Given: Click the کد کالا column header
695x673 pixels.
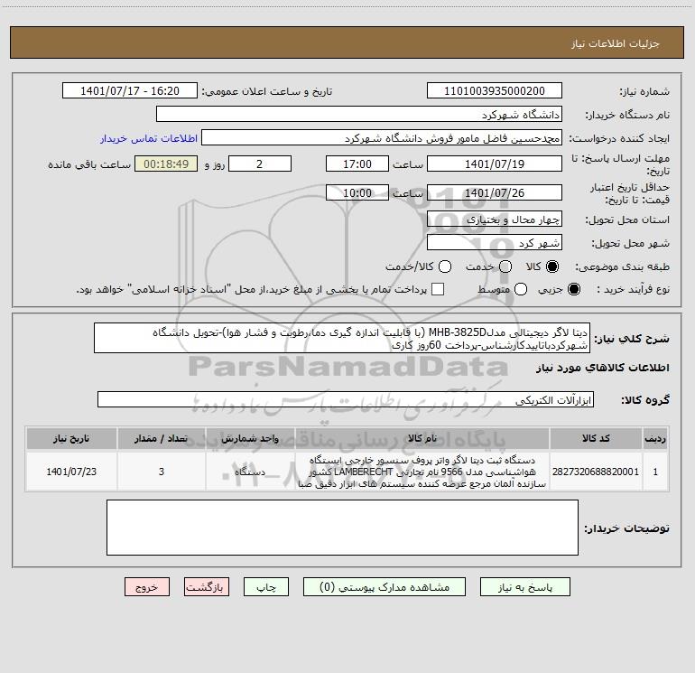Looking at the screenshot, I should coord(596,438).
